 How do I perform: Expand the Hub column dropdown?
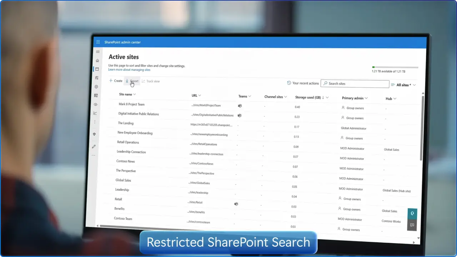click(395, 99)
